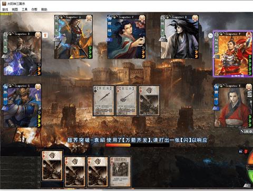Select the raised 5 of diamonds hand card
This screenshot has width=253, height=191.
pyautogui.click(x=52, y=166)
